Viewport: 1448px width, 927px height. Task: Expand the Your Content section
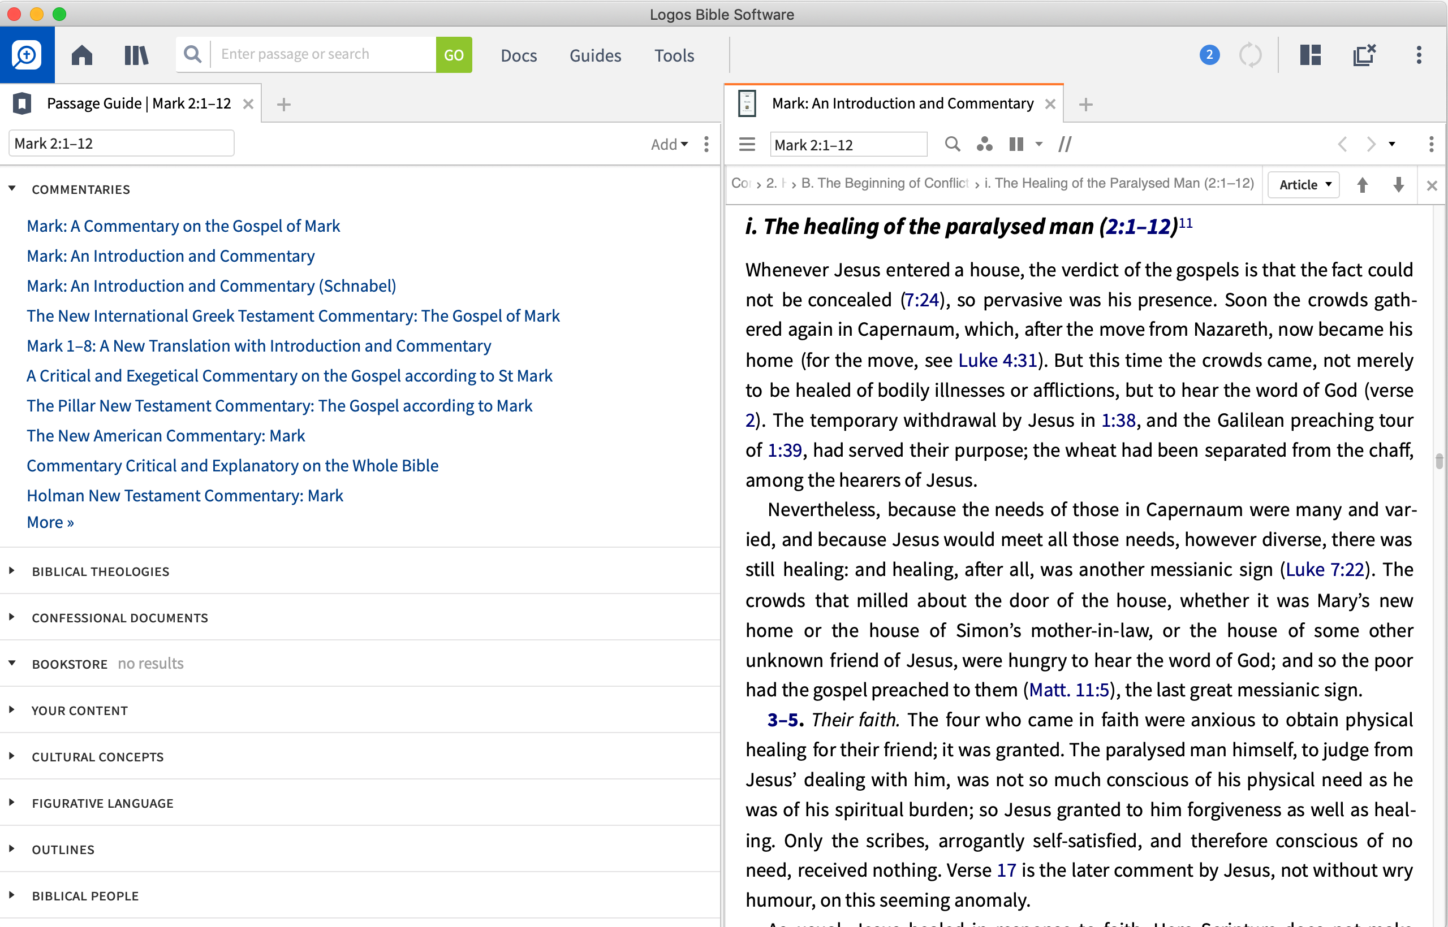point(12,709)
